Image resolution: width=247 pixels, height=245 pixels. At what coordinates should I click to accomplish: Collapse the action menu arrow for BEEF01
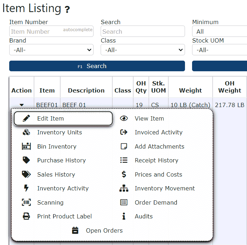[22, 105]
